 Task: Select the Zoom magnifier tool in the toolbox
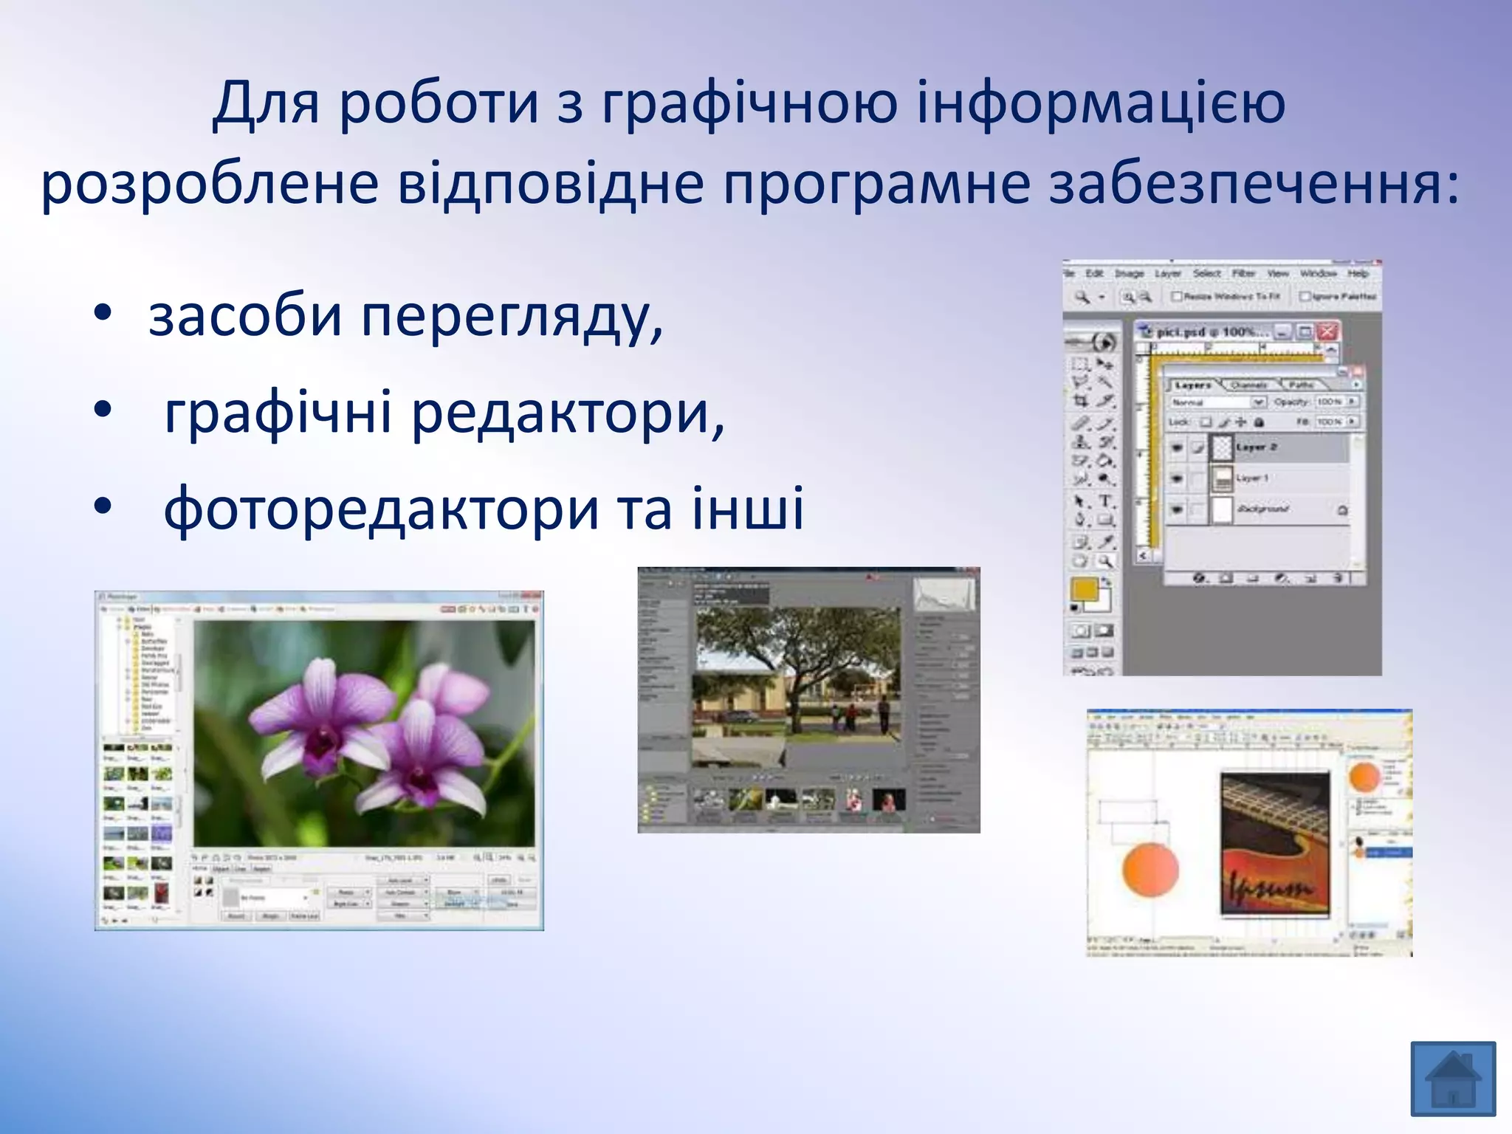[x=1105, y=561]
